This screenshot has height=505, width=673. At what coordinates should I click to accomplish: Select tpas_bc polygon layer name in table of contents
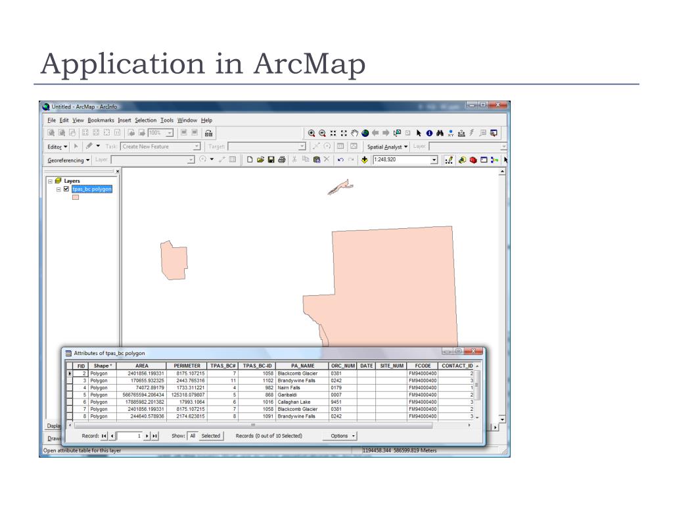(92, 189)
